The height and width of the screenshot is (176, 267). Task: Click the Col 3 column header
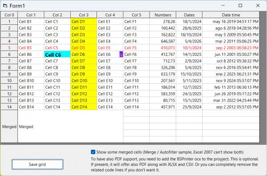click(84, 15)
